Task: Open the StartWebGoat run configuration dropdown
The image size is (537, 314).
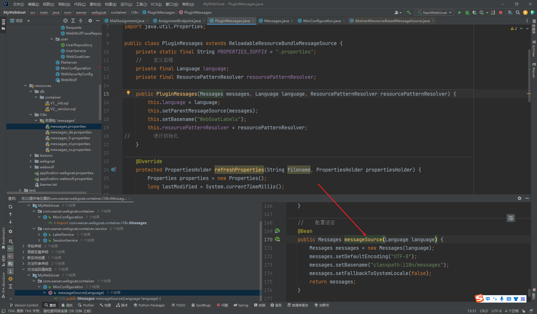Action: click(434, 13)
